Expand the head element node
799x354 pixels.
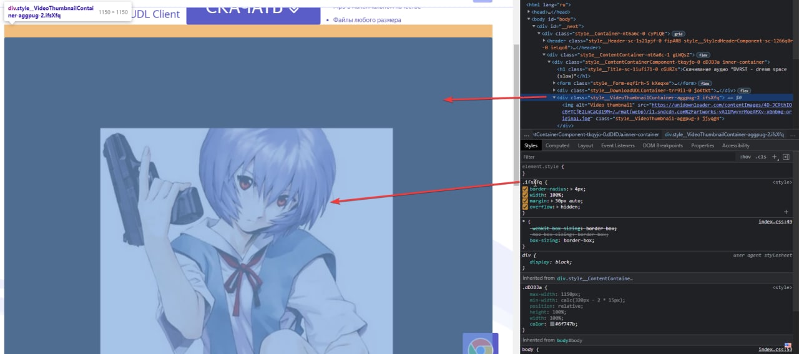tap(528, 12)
